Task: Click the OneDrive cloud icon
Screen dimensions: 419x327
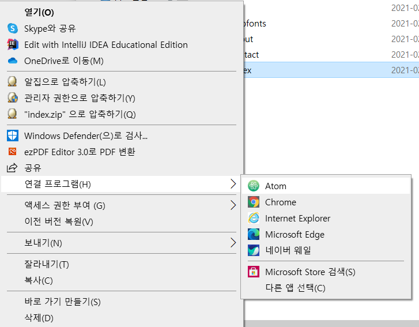Action: [13, 61]
